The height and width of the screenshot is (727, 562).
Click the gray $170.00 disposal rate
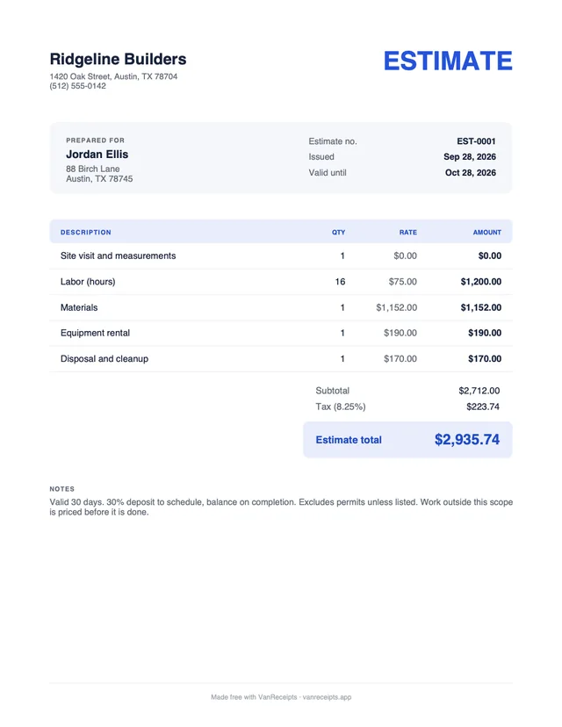[x=400, y=359]
